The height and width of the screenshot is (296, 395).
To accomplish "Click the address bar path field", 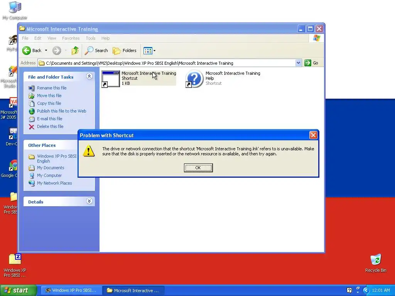I will pos(167,63).
